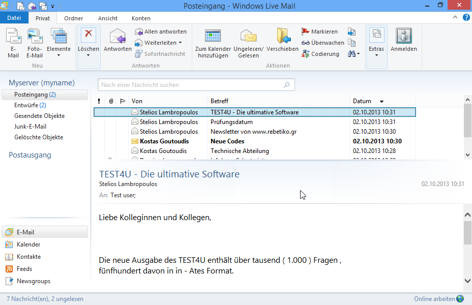
Task: Click Online arbeiten in the status bar
Action: (x=435, y=298)
